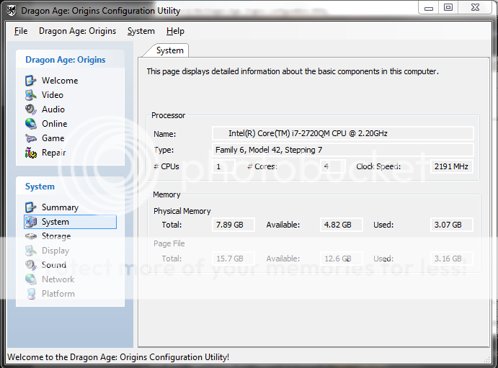The image size is (498, 368).
Task: Click the Game controller icon
Action: pos(31,138)
